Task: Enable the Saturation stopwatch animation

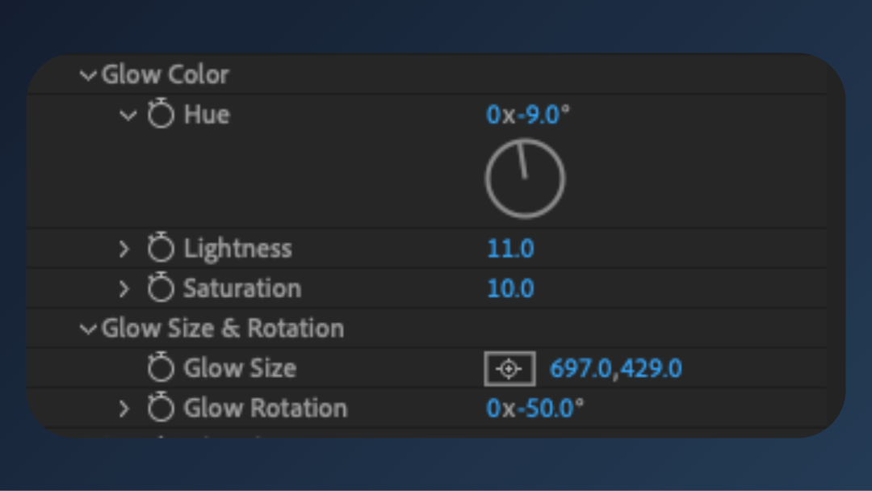Action: [161, 288]
